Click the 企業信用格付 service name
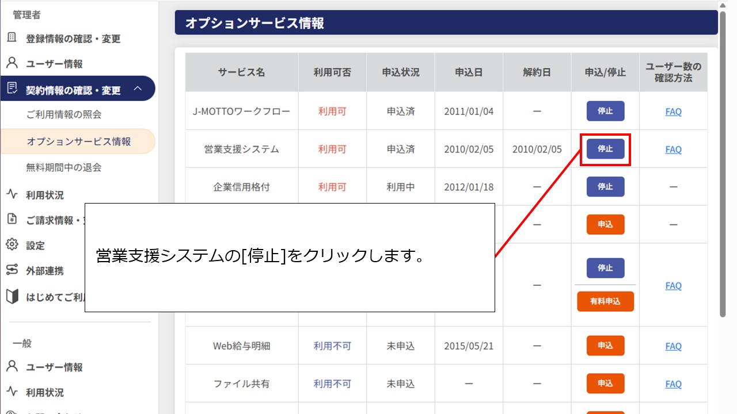The width and height of the screenshot is (737, 414). coord(242,187)
